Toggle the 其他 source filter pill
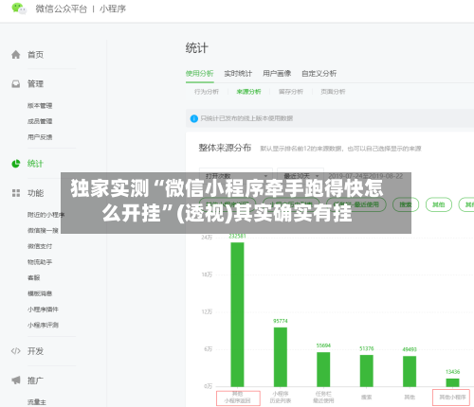Screen dimensions: 474x407 [439, 204]
